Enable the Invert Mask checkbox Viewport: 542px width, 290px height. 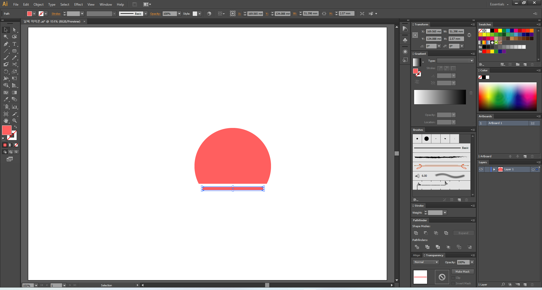pyautogui.click(x=453, y=284)
